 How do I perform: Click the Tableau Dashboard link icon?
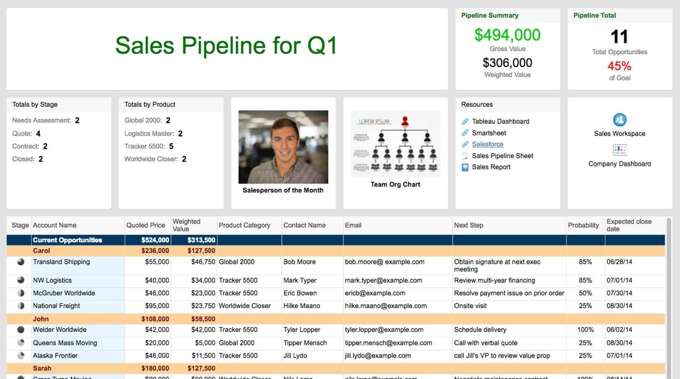pyautogui.click(x=465, y=121)
